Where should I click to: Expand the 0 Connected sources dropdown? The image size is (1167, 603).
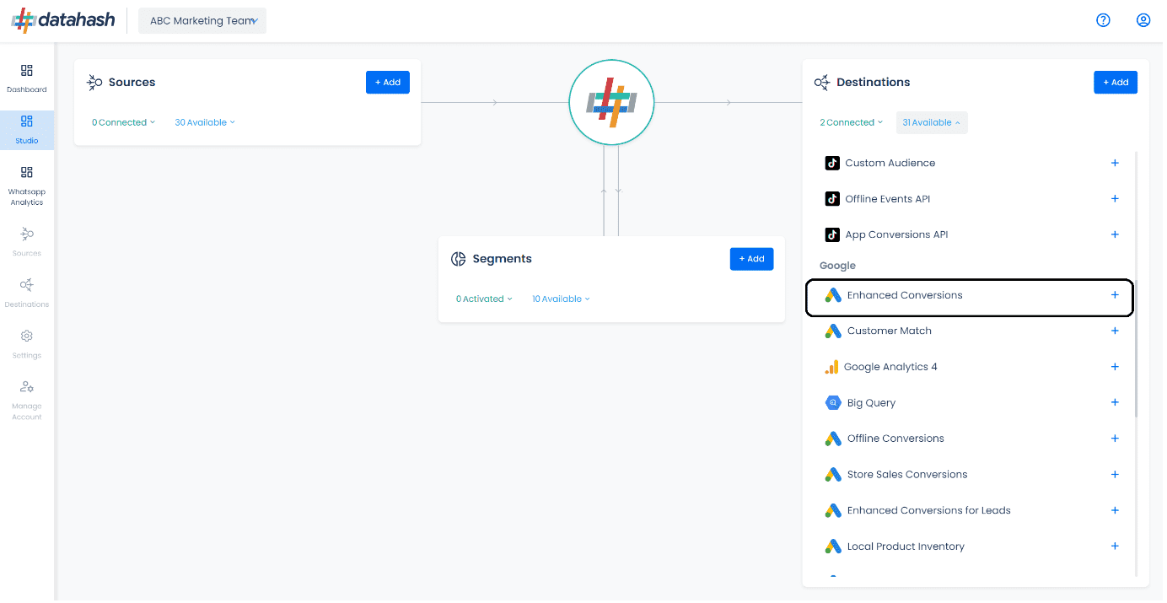pyautogui.click(x=123, y=122)
